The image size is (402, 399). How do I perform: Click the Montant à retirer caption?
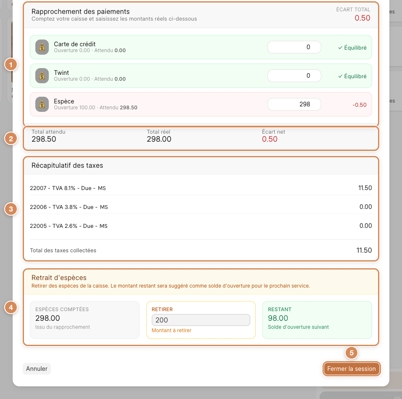172,330
